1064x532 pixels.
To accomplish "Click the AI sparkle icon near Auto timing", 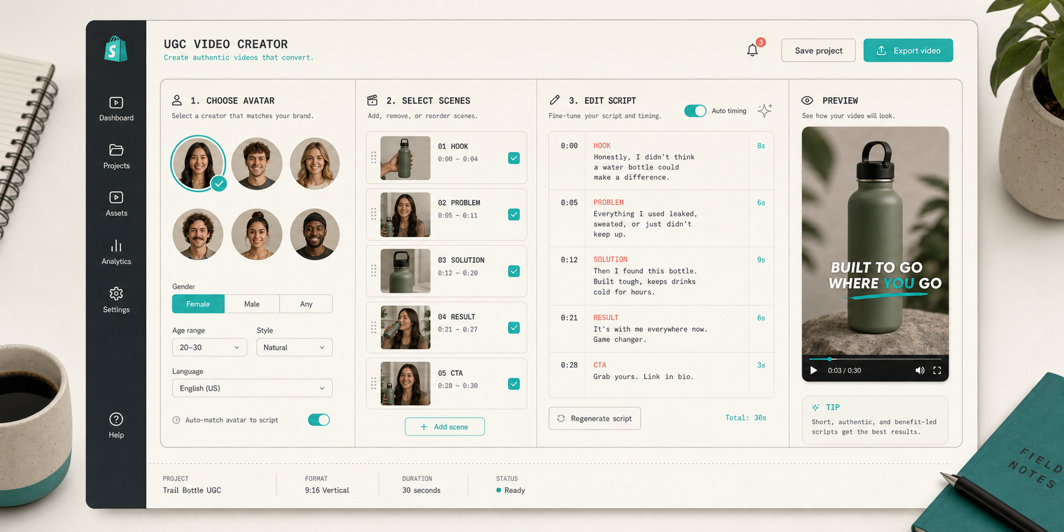I will click(x=765, y=110).
